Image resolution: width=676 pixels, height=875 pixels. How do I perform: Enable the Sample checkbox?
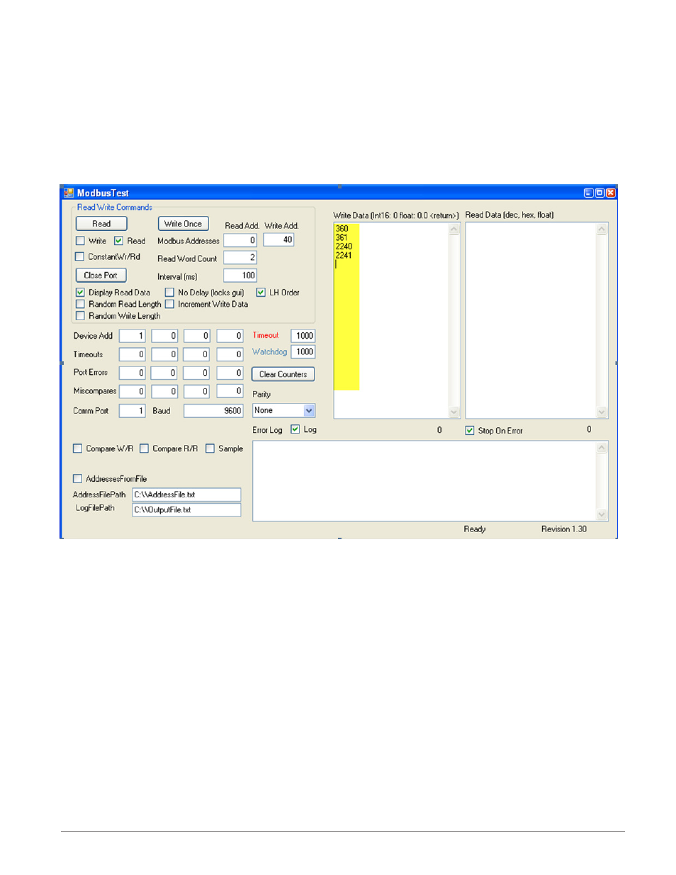point(210,448)
